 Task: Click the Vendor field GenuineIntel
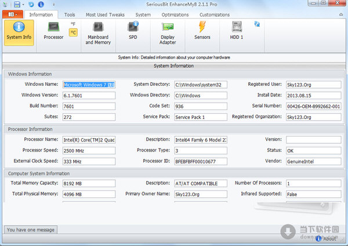[x=314, y=161]
